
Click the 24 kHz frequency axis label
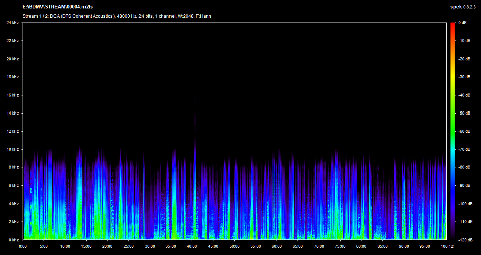13,23
